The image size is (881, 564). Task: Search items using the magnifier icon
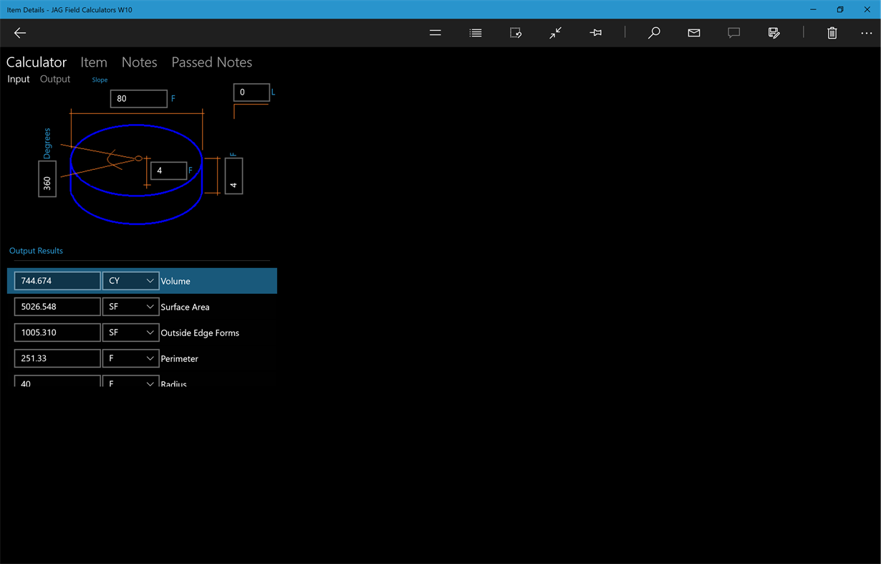pos(653,32)
